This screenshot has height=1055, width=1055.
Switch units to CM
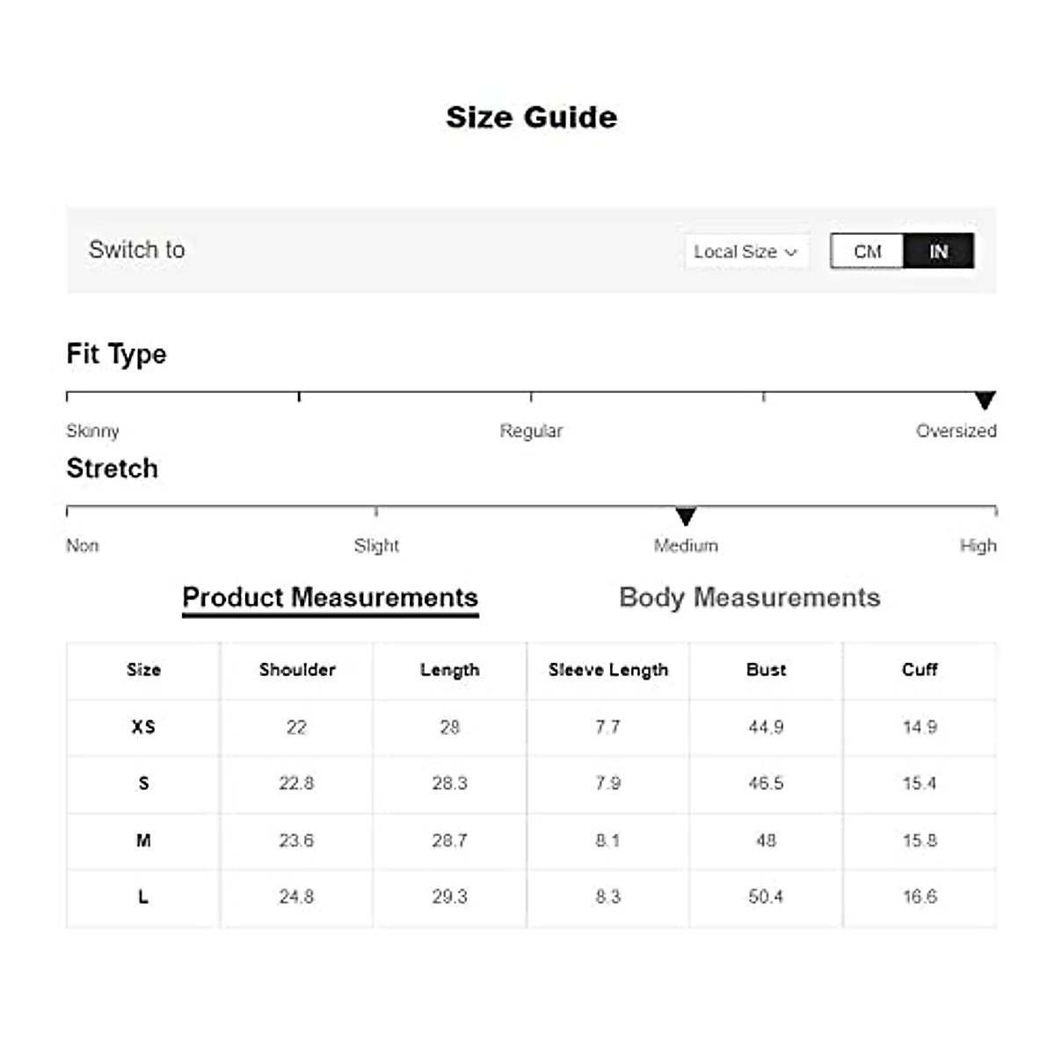867,252
